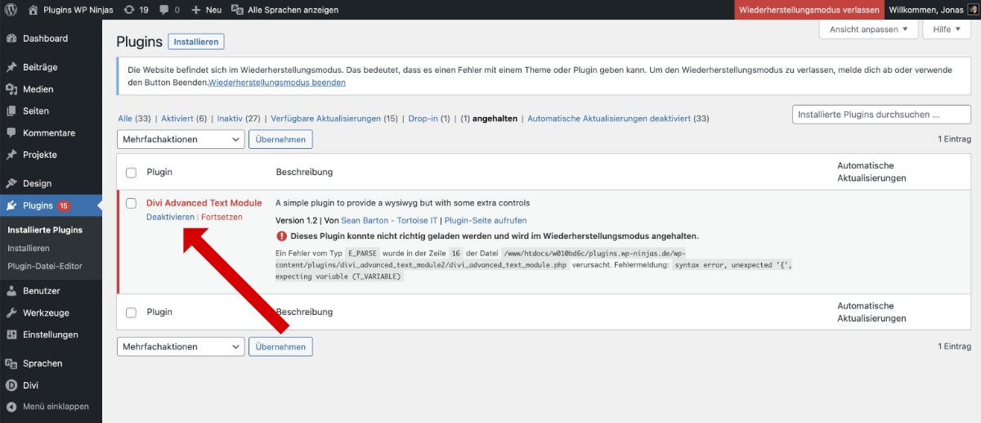Click the bottom Übernehmen button

pos(280,347)
